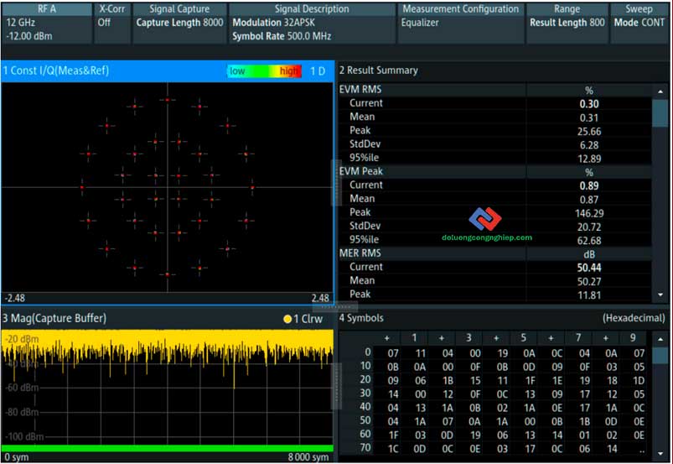Select the MER RMS header row
Viewport: 673px width, 464px height.
(494, 253)
